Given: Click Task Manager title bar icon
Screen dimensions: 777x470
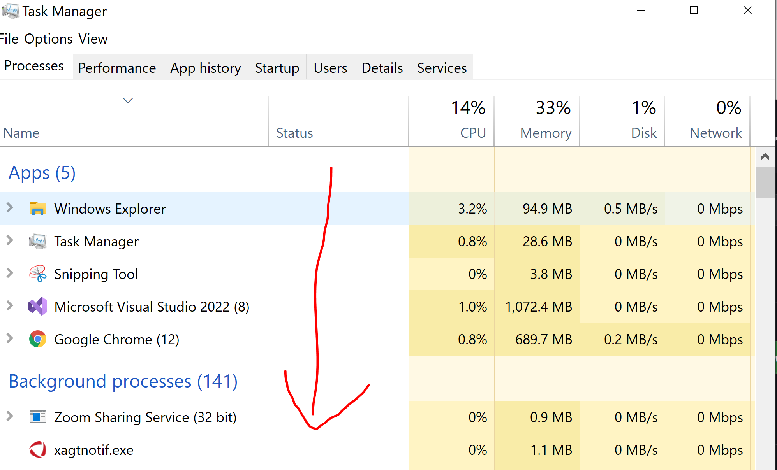Looking at the screenshot, I should point(10,11).
